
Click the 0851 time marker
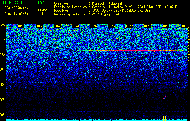pos(21,26)
